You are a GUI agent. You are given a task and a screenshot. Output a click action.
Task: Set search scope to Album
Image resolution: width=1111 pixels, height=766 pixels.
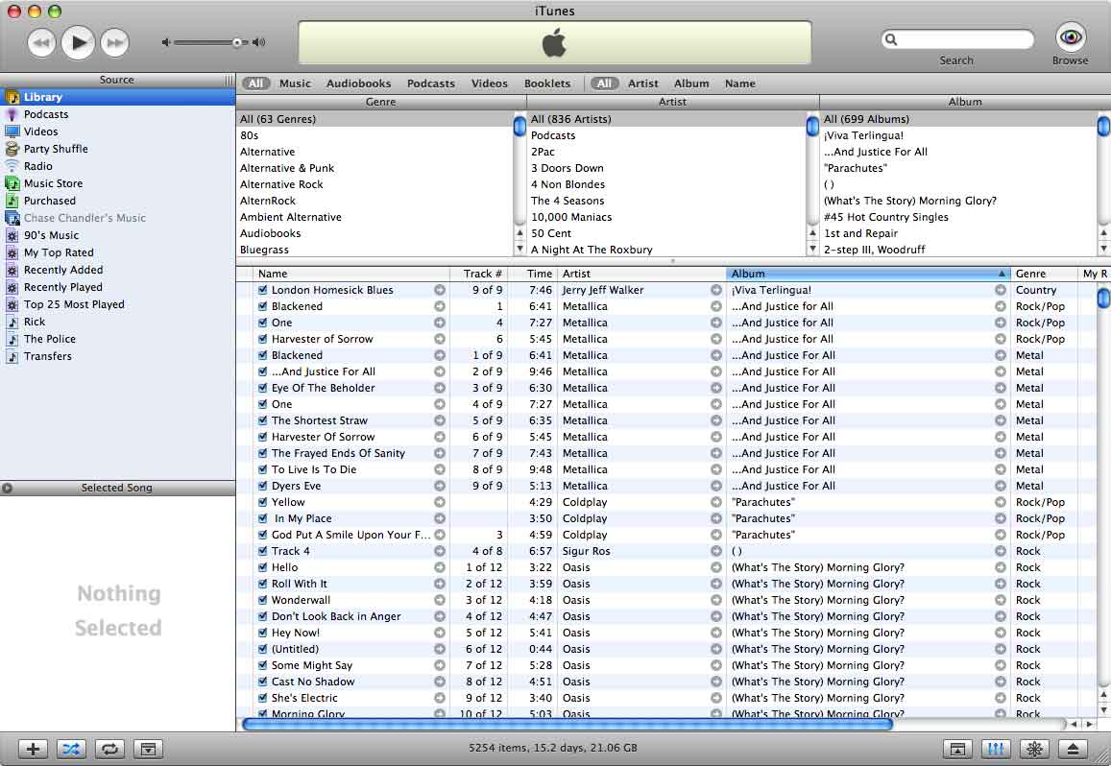(x=691, y=83)
